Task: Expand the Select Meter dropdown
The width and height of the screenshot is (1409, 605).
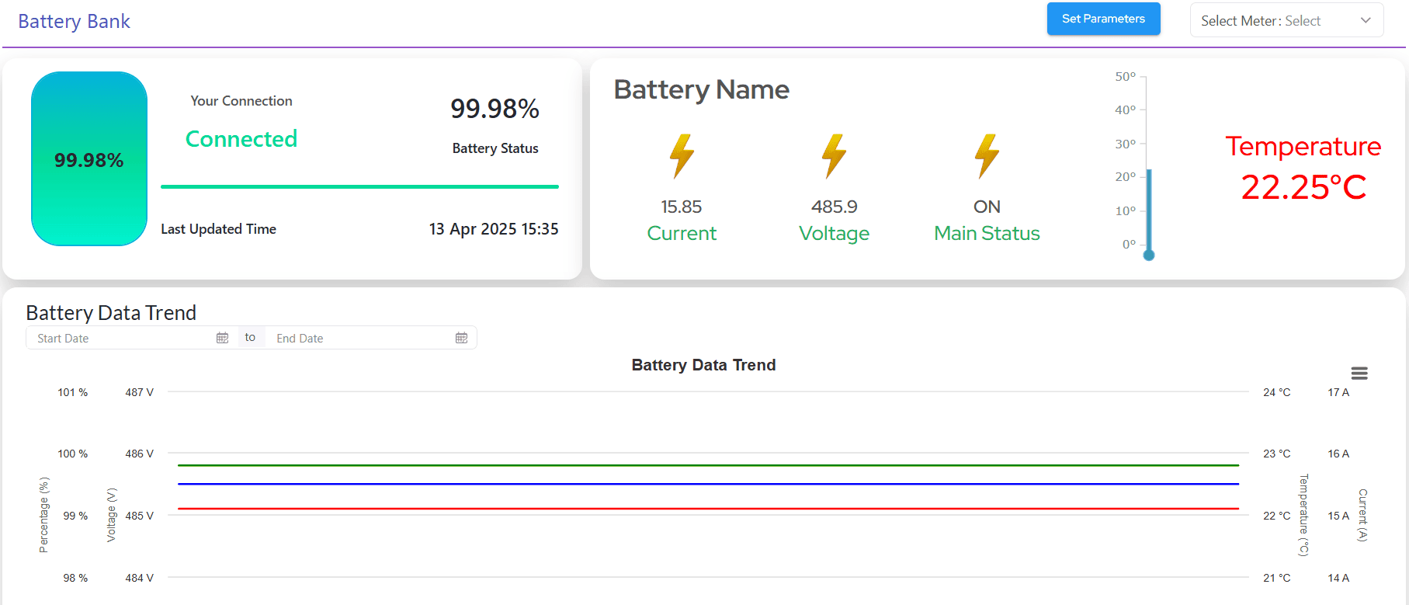Action: pos(1286,20)
